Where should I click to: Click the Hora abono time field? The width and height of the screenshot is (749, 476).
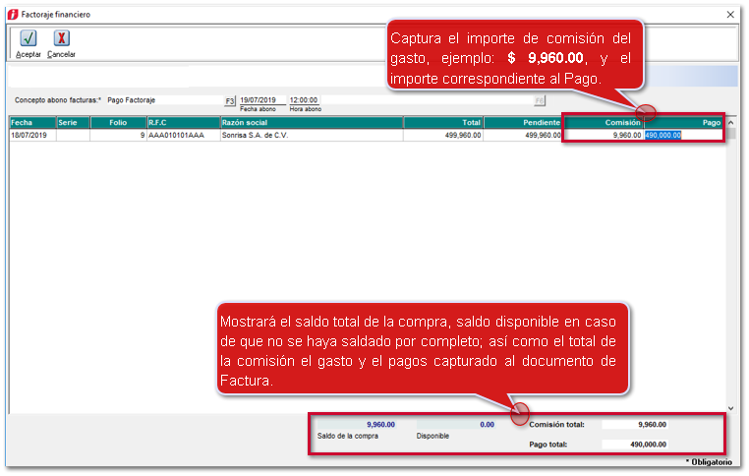coord(305,100)
